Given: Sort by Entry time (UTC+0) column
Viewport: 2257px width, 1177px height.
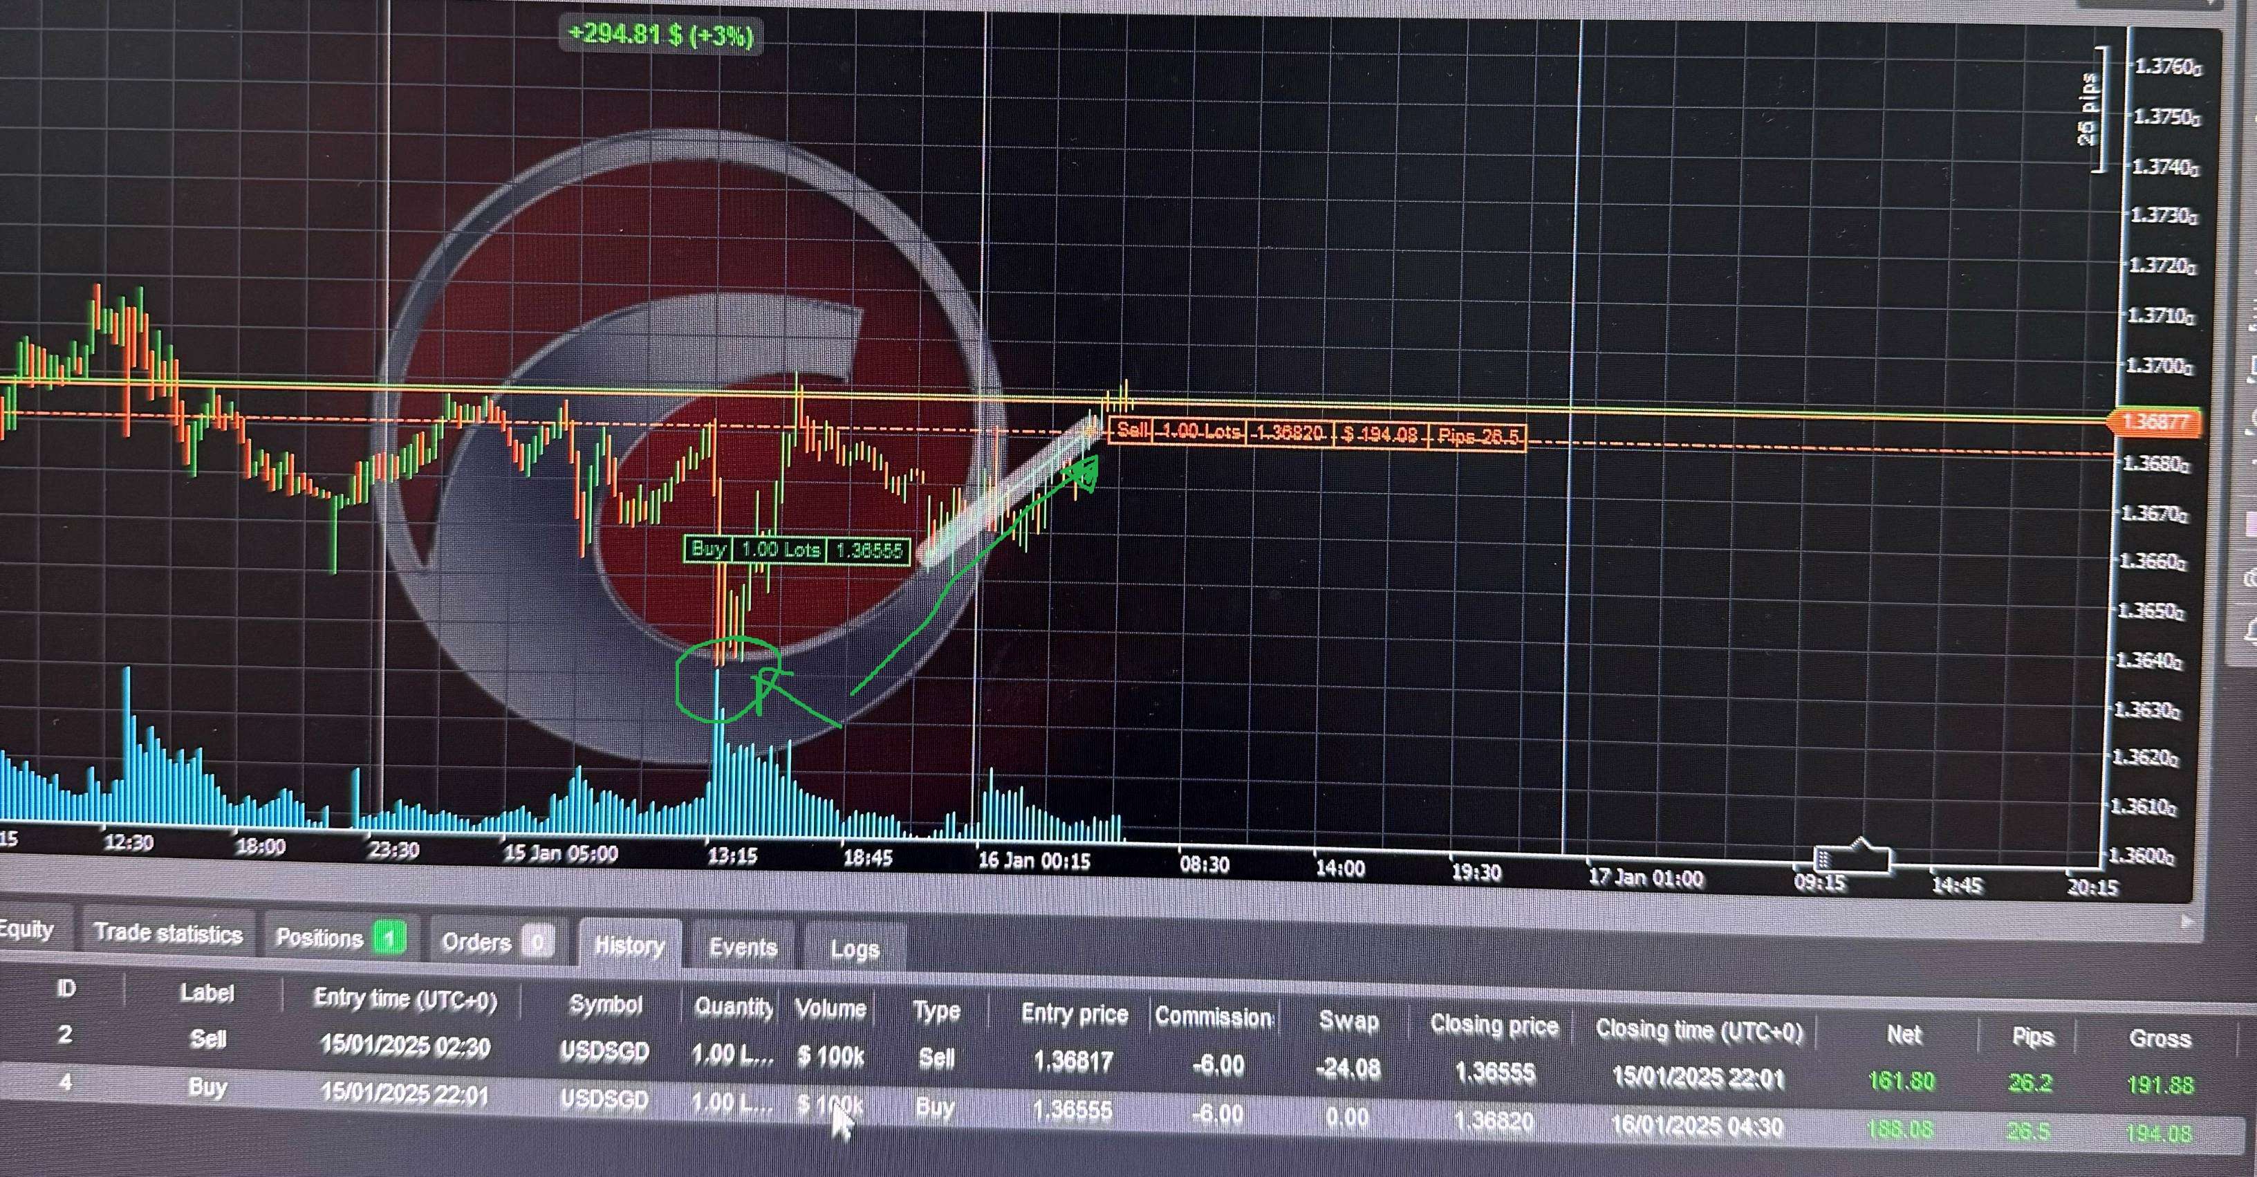Looking at the screenshot, I should click(x=405, y=999).
